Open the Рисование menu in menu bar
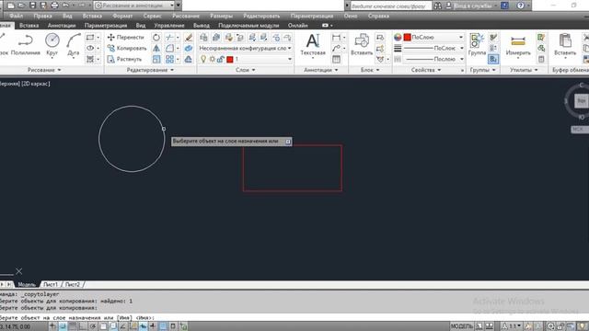 pos(186,16)
